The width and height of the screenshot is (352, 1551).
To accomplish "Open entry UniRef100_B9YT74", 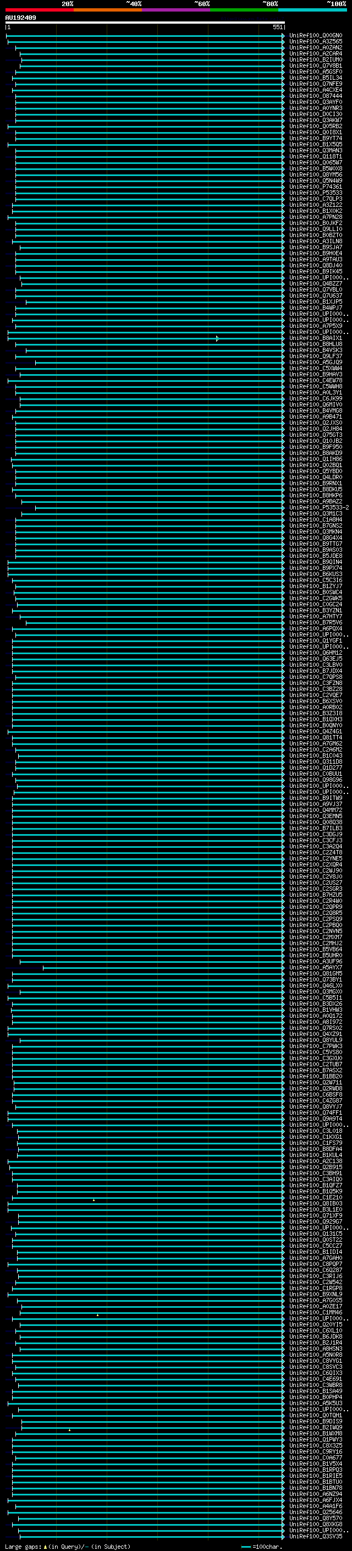I will [316, 139].
